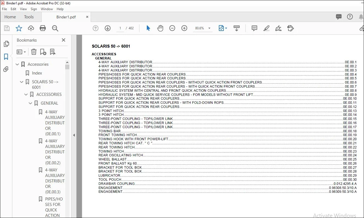Open the Find text magnifier tool
This screenshot has width=364, height=218.
[55, 28]
